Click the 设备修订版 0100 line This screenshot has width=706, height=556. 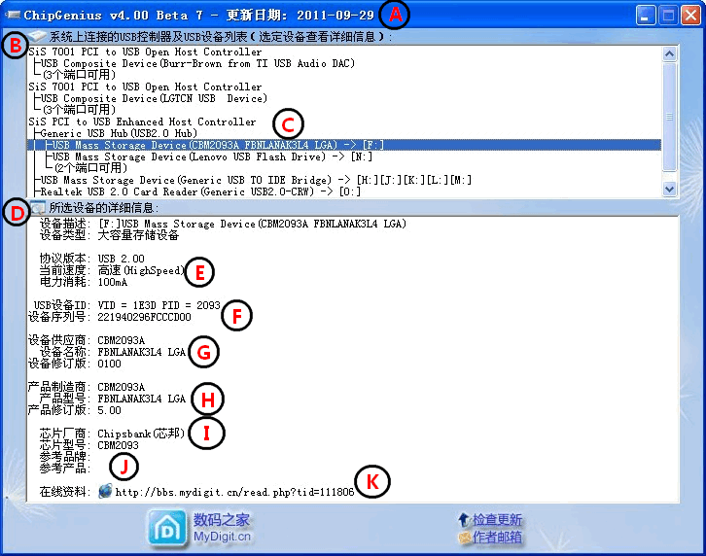(74, 365)
